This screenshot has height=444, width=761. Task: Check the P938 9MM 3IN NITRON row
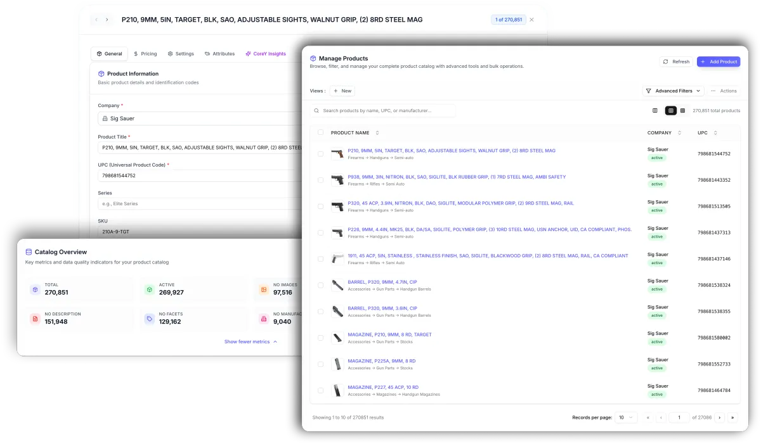tap(320, 180)
